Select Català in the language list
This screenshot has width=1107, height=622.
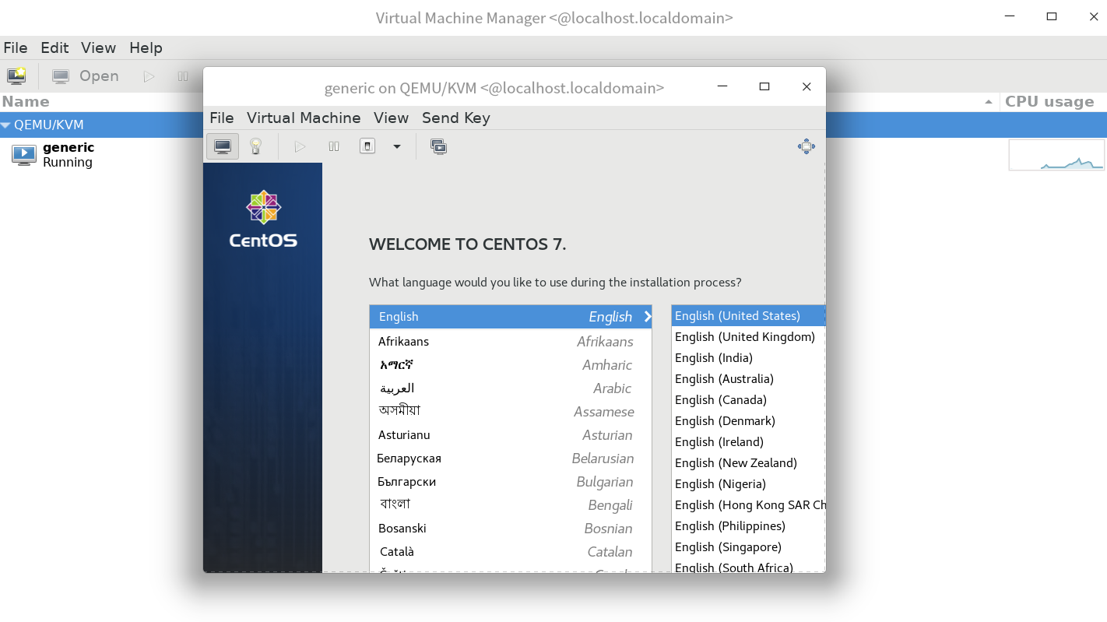click(511, 552)
